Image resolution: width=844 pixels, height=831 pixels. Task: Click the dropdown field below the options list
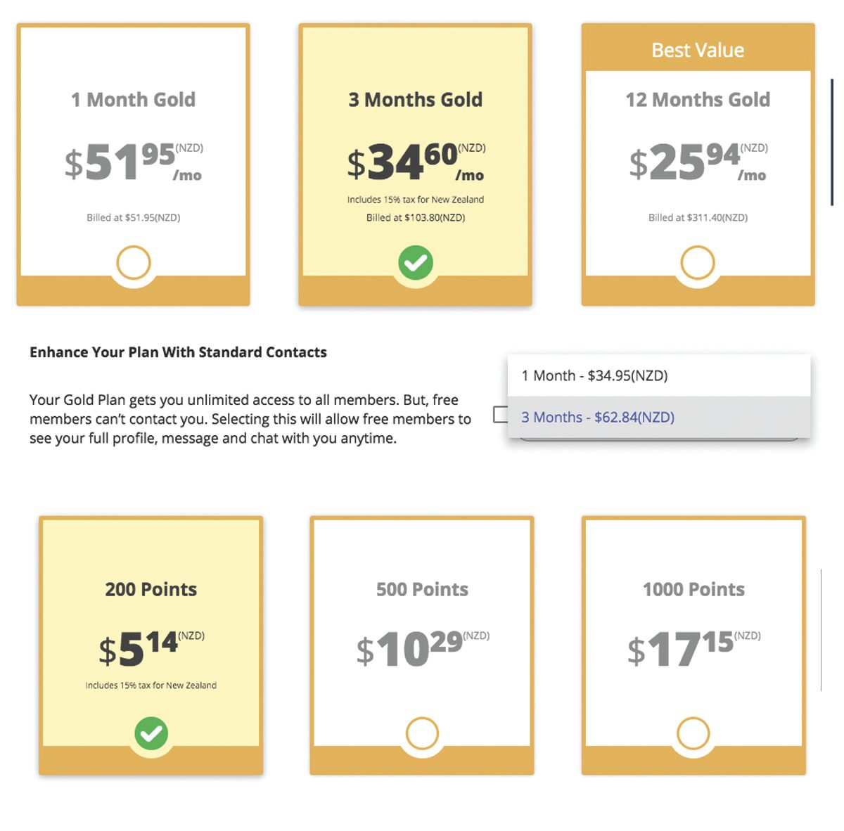659,439
